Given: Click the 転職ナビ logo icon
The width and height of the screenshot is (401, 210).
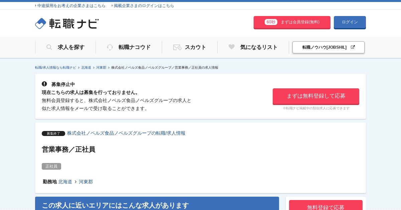Looking at the screenshot, I should pos(40,23).
